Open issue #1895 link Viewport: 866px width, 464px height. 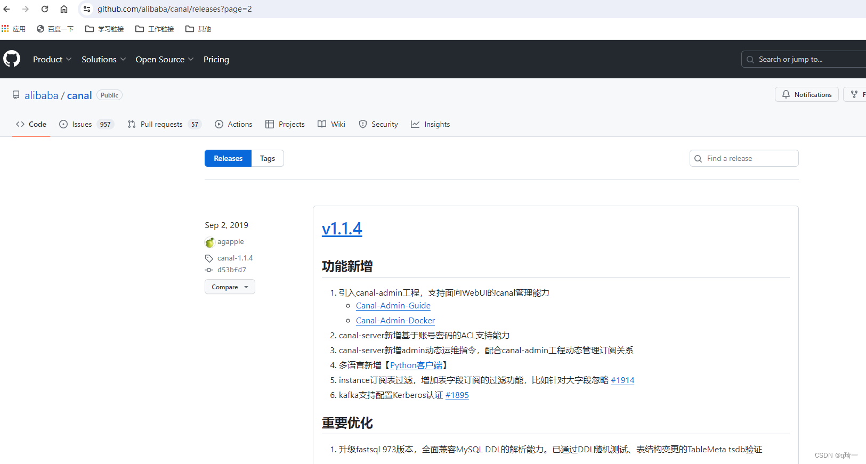[457, 395]
